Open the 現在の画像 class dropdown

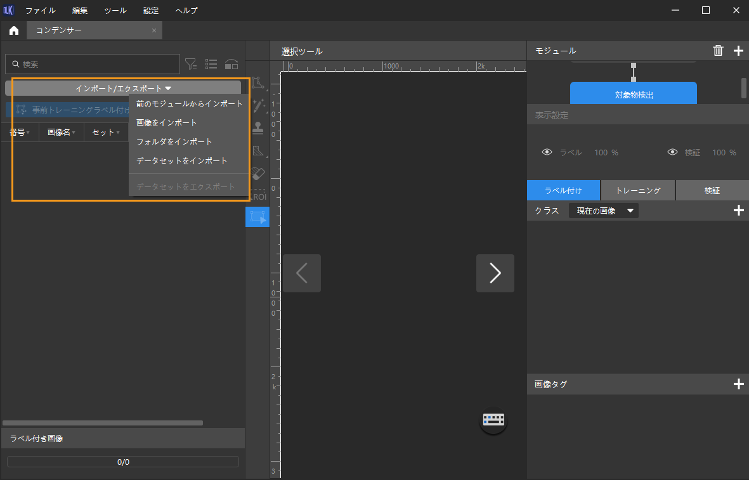point(604,211)
